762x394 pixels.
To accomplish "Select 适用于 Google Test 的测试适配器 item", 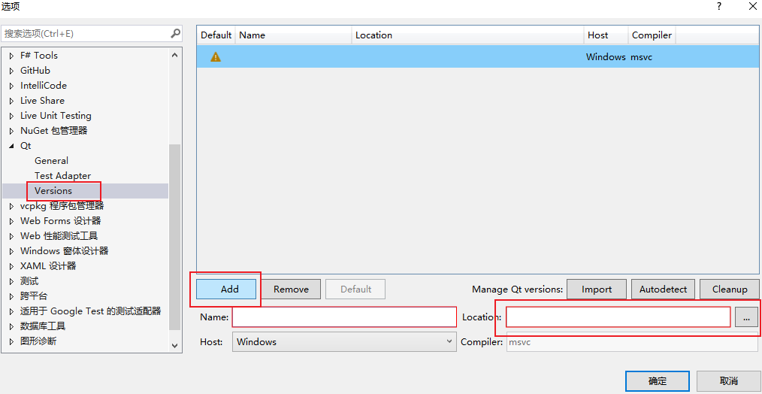I will click(x=90, y=311).
